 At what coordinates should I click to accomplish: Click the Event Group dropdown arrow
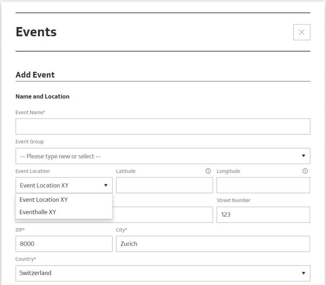pos(303,156)
